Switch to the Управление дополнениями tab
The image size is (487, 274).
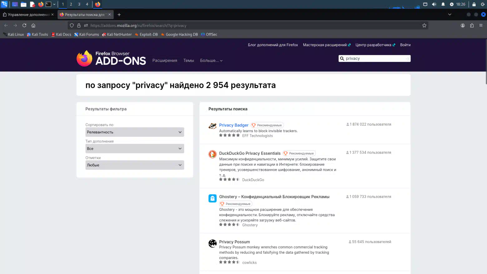click(28, 15)
